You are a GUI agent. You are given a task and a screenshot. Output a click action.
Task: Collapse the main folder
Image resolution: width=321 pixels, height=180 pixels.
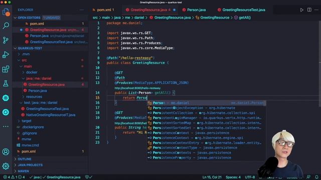28,66
